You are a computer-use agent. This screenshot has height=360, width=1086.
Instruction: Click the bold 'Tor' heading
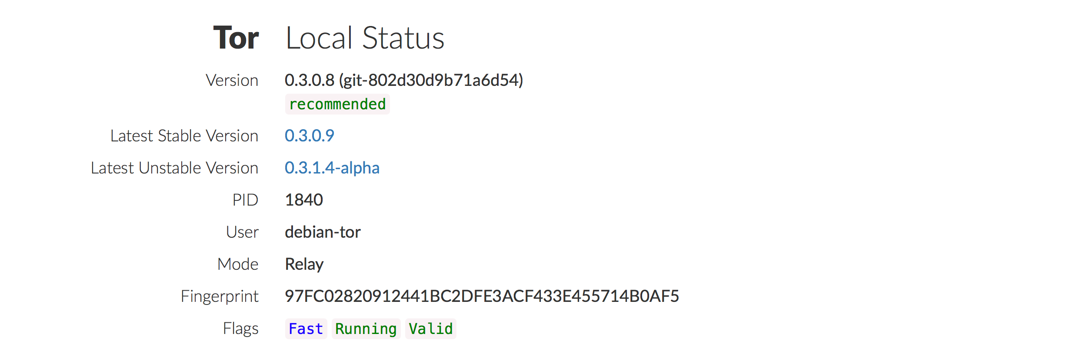(x=236, y=38)
